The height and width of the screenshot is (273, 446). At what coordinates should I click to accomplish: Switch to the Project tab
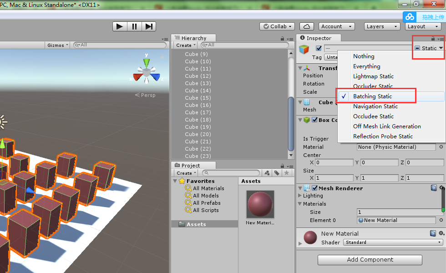pos(193,165)
